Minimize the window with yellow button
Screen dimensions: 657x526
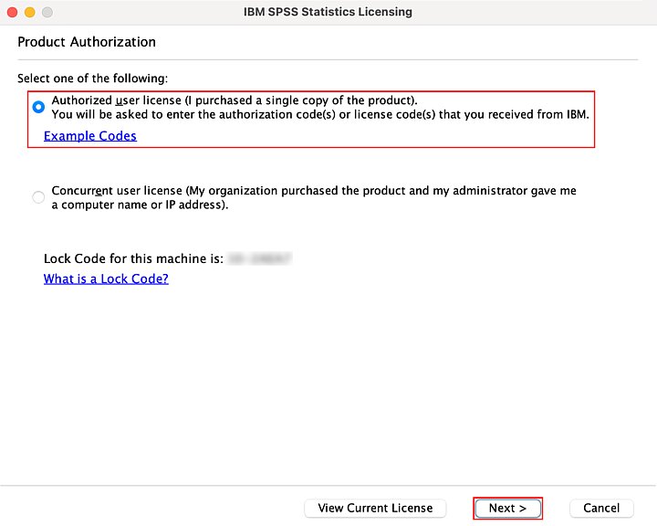pyautogui.click(x=30, y=12)
